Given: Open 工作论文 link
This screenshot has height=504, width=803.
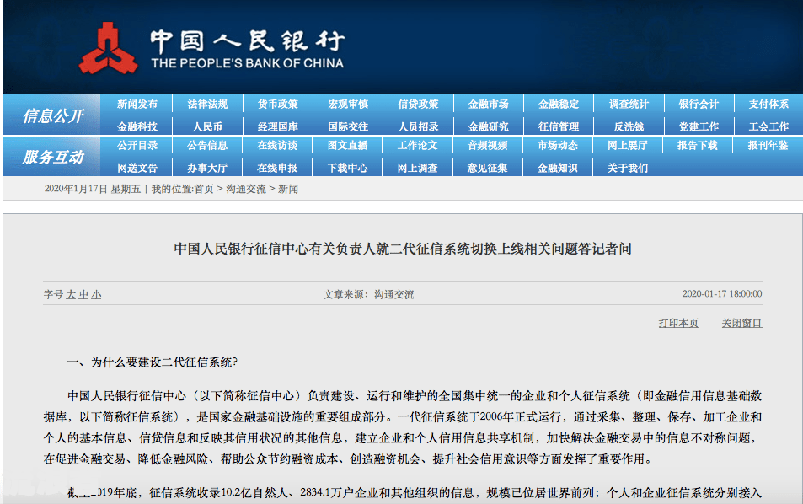Looking at the screenshot, I should pyautogui.click(x=417, y=146).
